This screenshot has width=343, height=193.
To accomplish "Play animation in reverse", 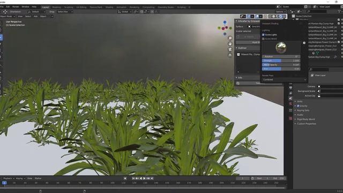I will 141,179.
